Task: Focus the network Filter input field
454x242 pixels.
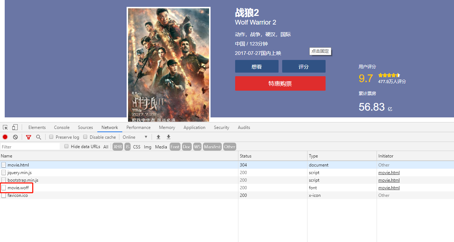Action: click(30, 147)
